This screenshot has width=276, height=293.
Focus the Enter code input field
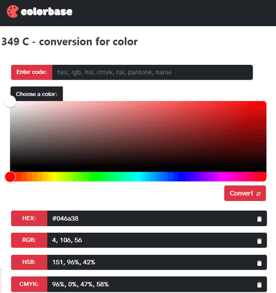[x=152, y=72]
